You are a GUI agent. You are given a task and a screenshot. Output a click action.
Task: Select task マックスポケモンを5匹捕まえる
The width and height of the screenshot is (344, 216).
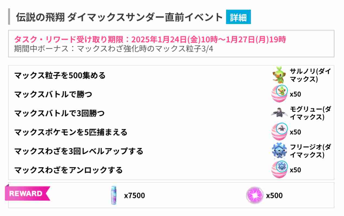pyautogui.click(x=71, y=132)
